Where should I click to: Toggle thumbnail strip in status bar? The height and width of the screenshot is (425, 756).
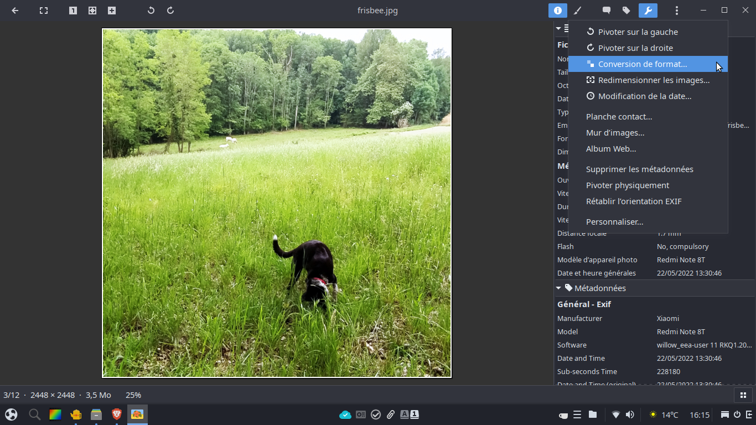point(743,395)
